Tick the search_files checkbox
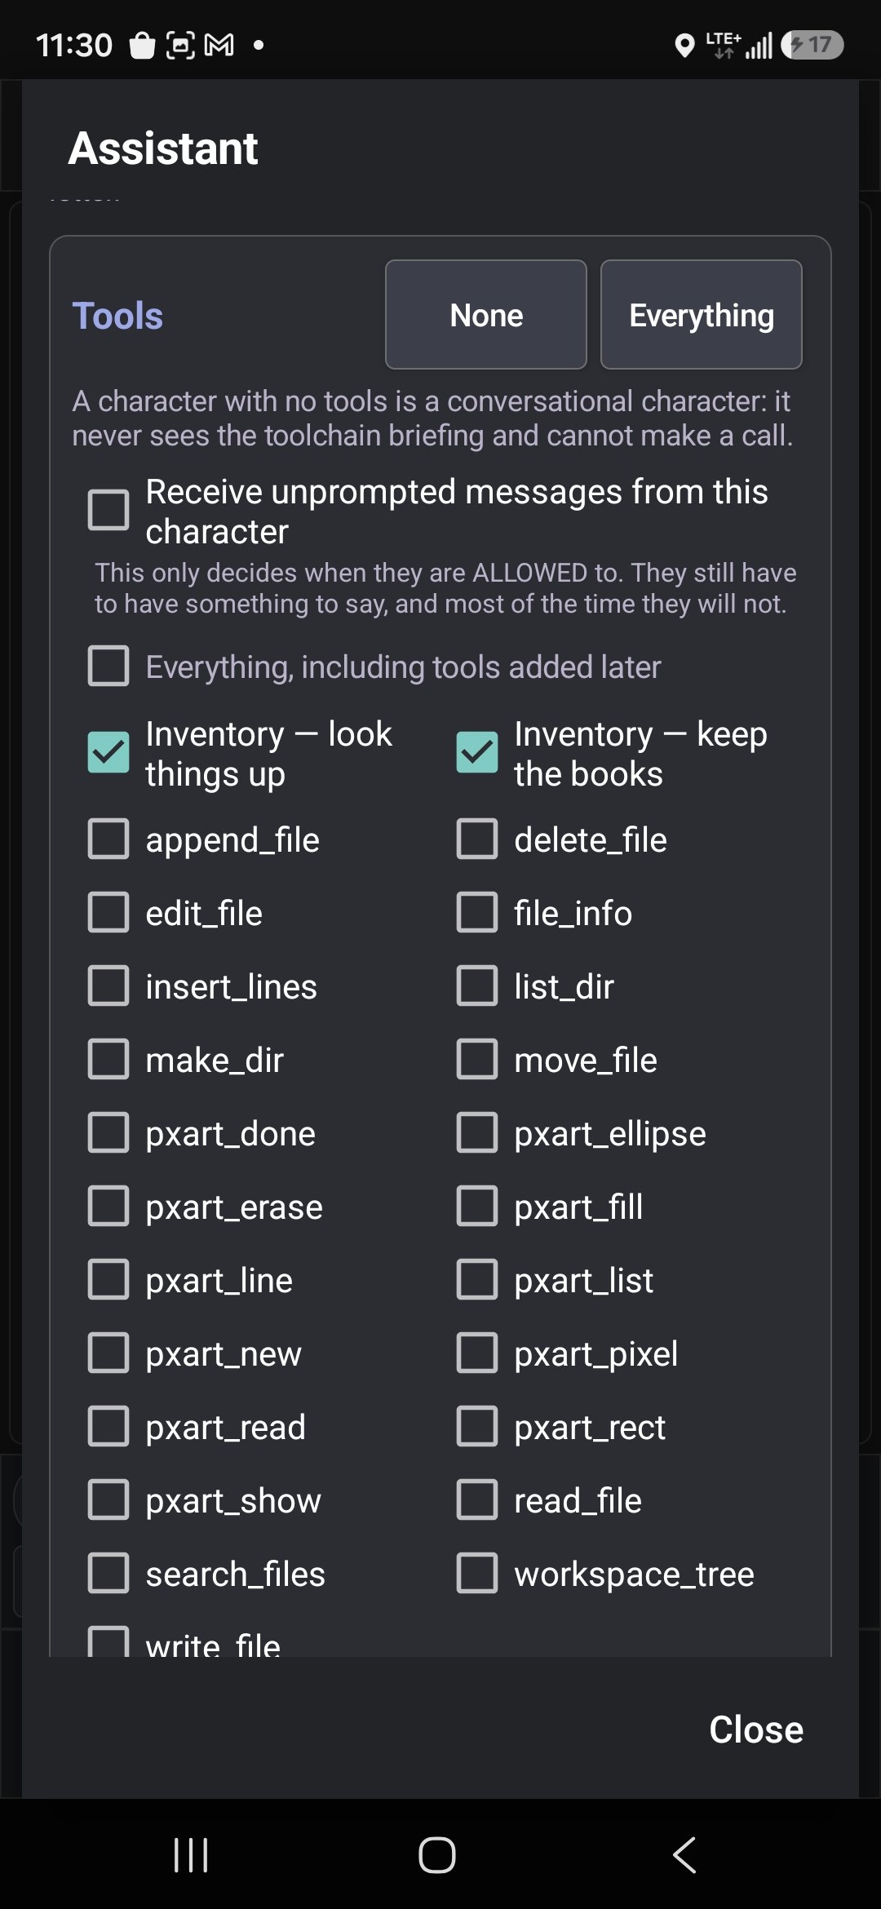Viewport: 881px width, 1909px height. [x=108, y=1574]
